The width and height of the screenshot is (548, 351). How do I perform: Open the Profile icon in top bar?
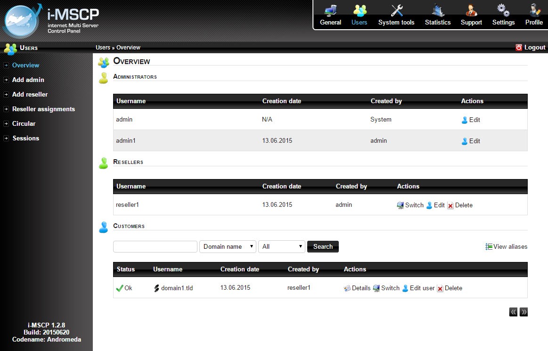tap(534, 11)
